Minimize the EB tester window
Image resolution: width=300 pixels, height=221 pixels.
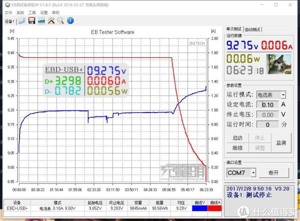pos(262,5)
